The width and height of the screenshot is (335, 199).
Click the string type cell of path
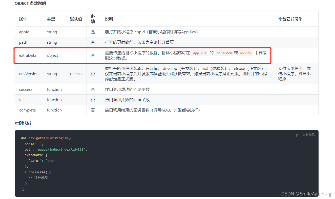pyautogui.click(x=54, y=42)
